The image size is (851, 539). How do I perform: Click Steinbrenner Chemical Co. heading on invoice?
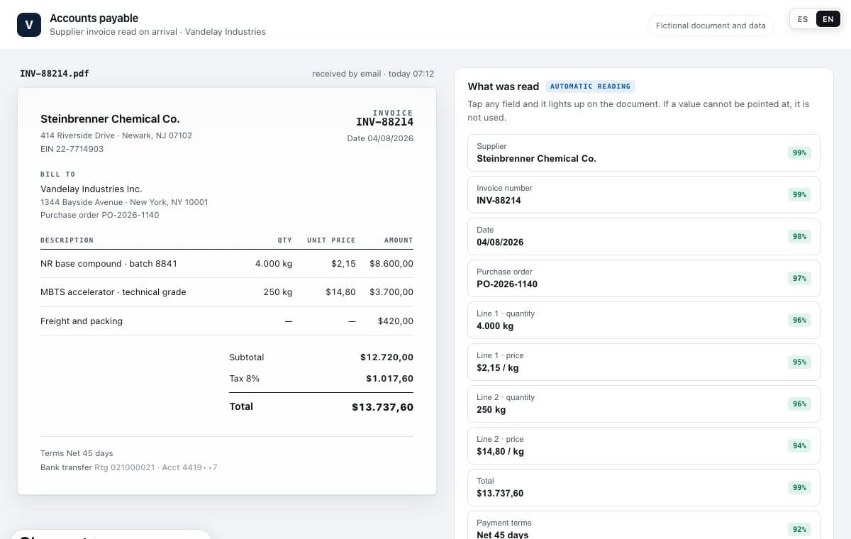110,119
